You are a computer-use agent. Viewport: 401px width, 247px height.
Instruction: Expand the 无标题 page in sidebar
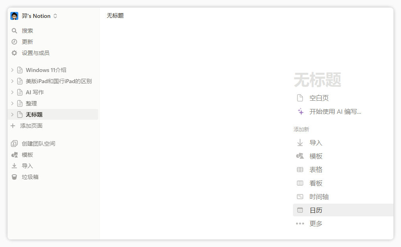click(12, 115)
